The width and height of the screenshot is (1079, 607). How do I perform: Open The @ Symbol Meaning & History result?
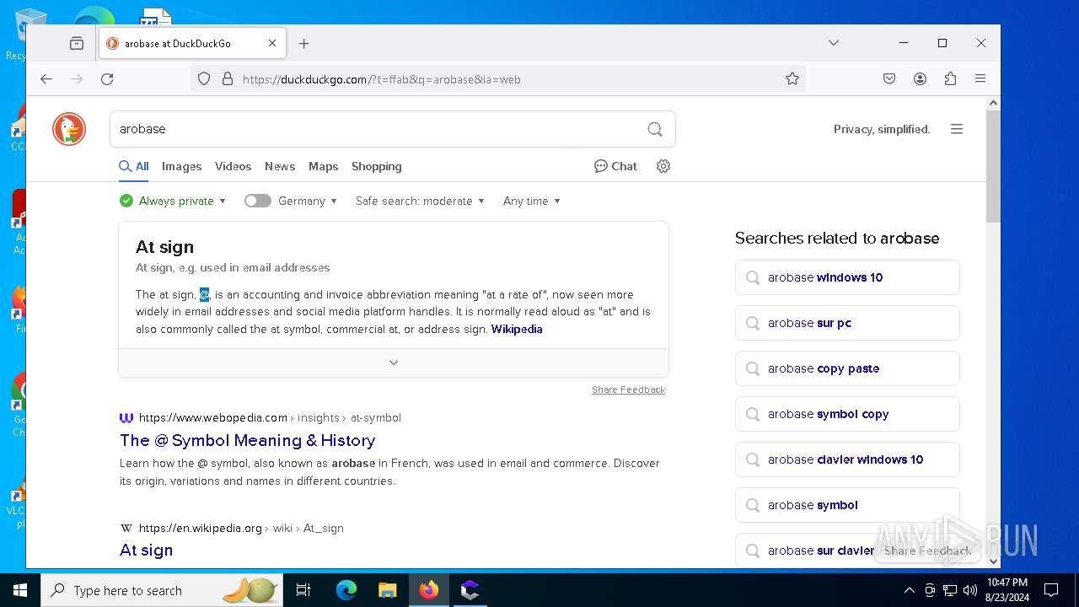pos(247,440)
